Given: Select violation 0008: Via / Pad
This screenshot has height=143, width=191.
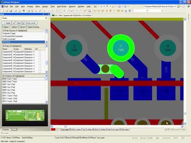Looking at the screenshot, I should click(23, 87).
